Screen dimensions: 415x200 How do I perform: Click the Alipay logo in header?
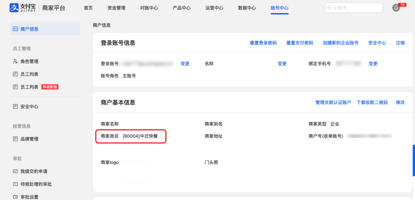coord(25,8)
